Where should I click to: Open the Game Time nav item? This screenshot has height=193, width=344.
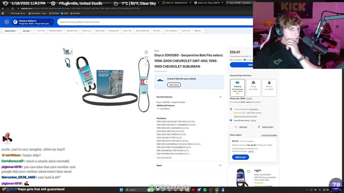click(127, 31)
